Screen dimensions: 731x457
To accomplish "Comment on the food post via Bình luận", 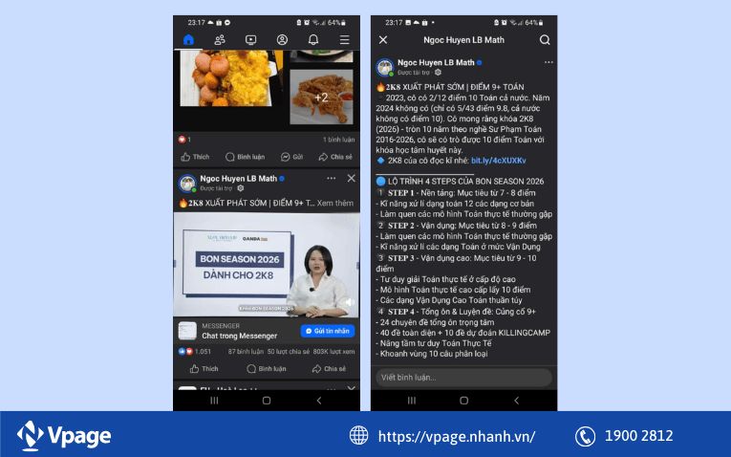I will tap(245, 157).
